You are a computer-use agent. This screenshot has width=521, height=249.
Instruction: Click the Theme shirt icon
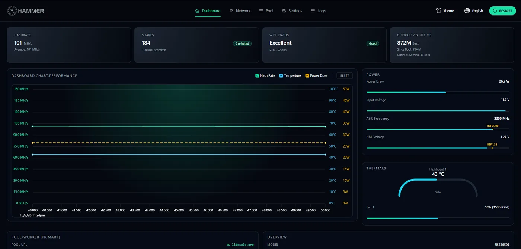pyautogui.click(x=438, y=11)
